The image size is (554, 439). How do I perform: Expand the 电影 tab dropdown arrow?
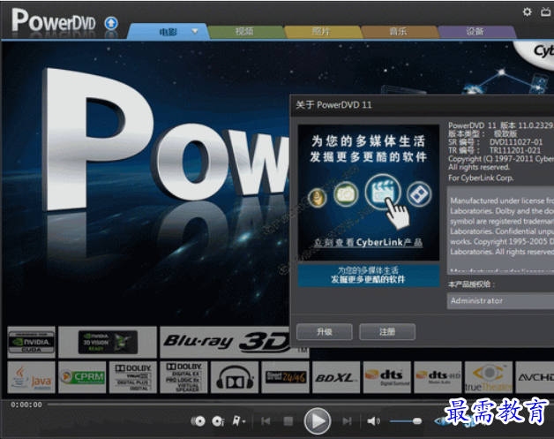195,31
